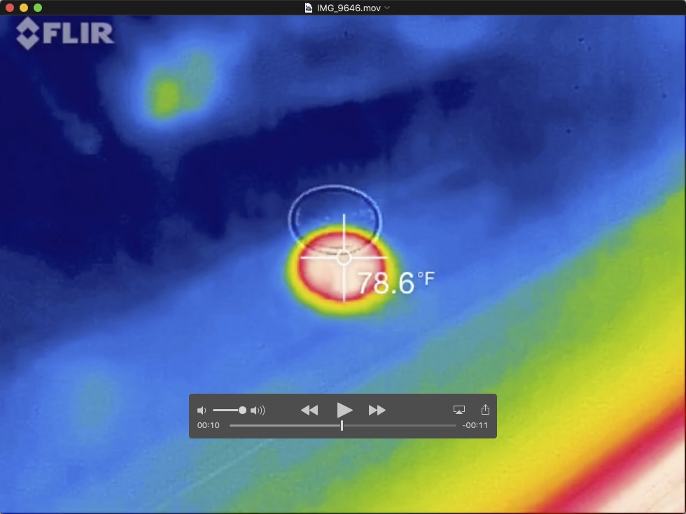Open the AirPlay streaming options
686x514 pixels.
pos(459,410)
